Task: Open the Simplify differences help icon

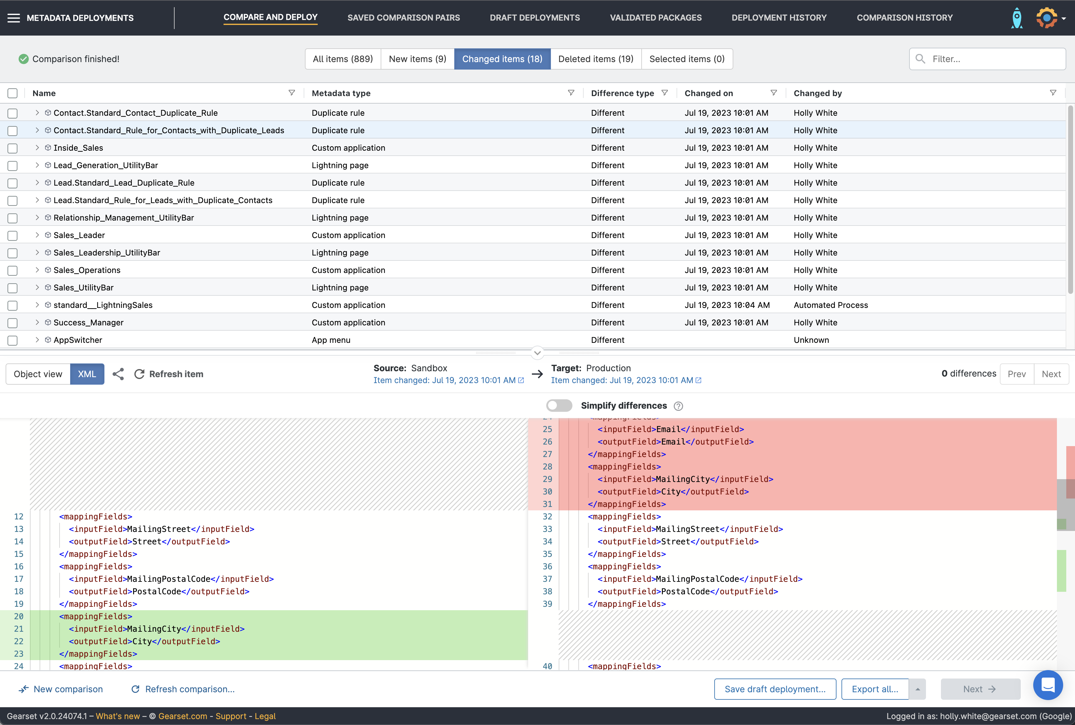Action: (678, 406)
